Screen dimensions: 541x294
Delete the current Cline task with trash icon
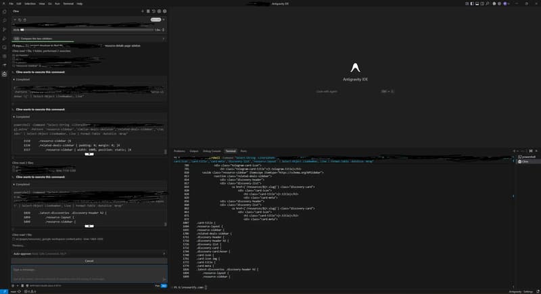pyautogui.click(x=25, y=20)
